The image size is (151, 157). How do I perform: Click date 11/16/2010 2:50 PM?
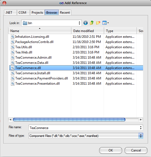tap(87, 42)
